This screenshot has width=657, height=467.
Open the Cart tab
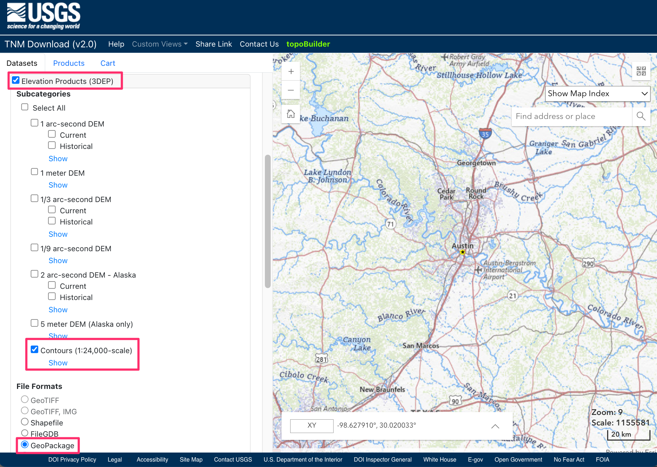tap(108, 63)
